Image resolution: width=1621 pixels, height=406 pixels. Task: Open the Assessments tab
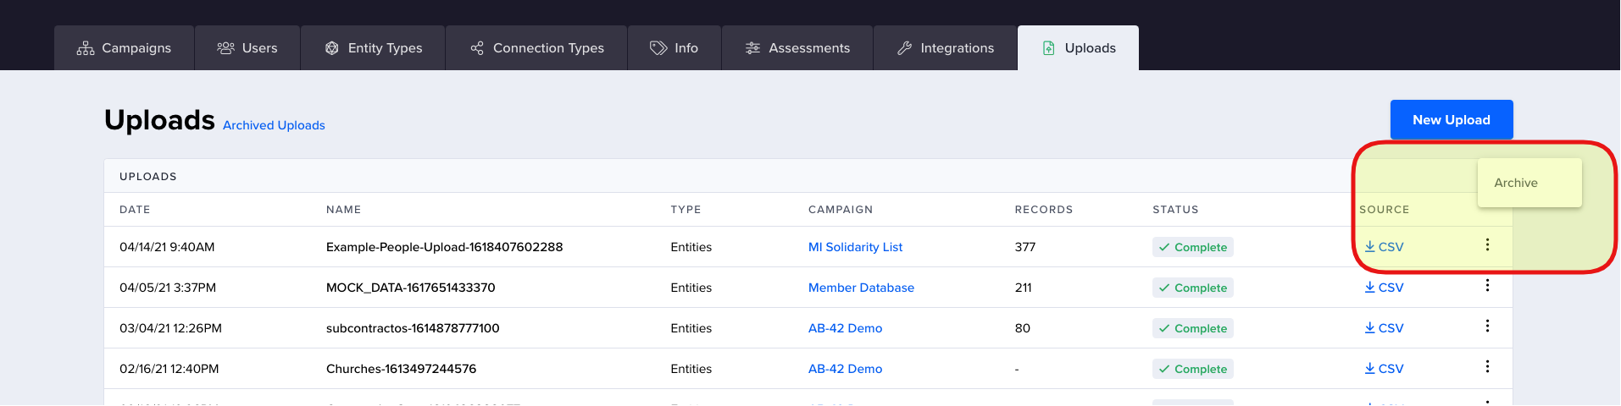click(x=797, y=48)
